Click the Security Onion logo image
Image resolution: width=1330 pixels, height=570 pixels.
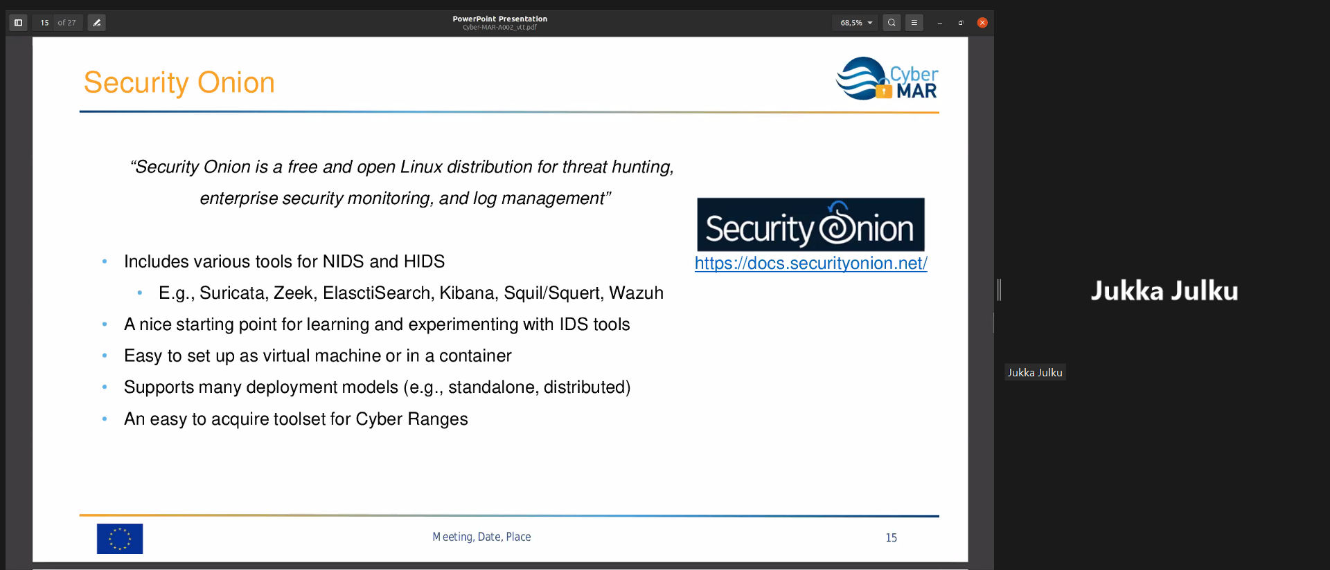[810, 225]
